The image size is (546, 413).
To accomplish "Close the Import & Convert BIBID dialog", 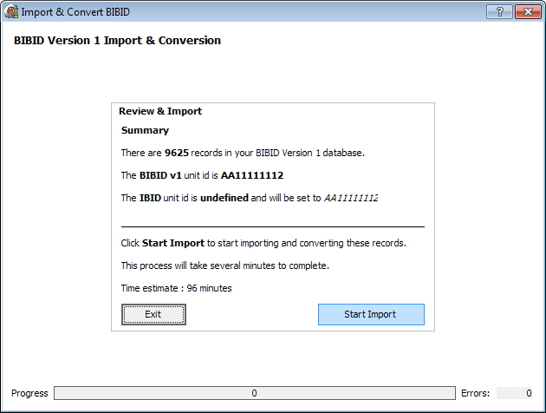I will point(526,11).
